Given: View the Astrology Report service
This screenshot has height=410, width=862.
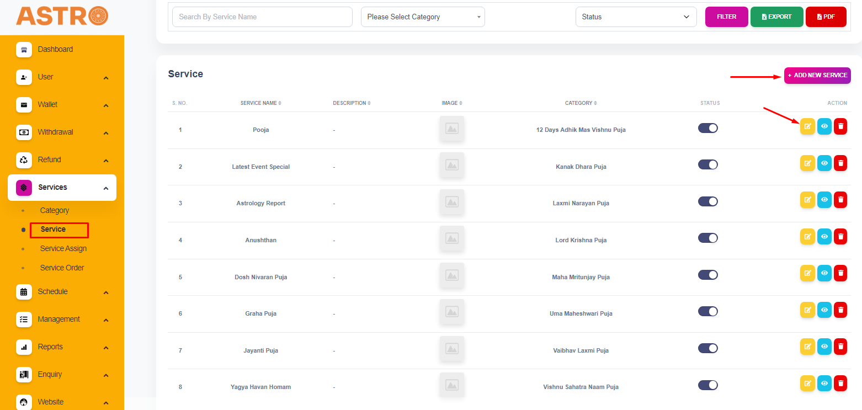Looking at the screenshot, I should click(824, 200).
